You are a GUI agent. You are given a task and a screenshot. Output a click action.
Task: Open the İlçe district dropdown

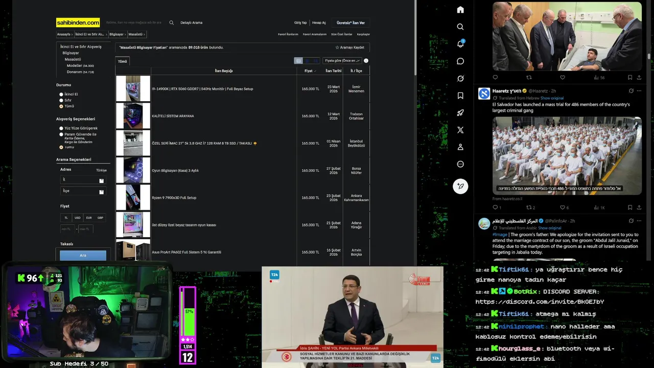click(83, 191)
